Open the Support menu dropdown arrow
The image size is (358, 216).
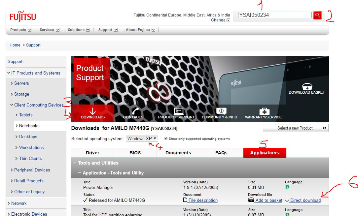[x=116, y=30]
